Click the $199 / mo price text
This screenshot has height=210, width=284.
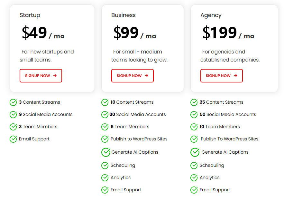point(228,33)
